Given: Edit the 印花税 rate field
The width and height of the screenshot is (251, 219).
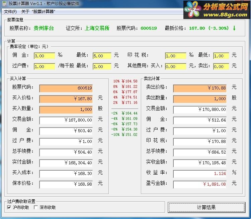Looking at the screenshot, I should pyautogui.click(x=176, y=56).
